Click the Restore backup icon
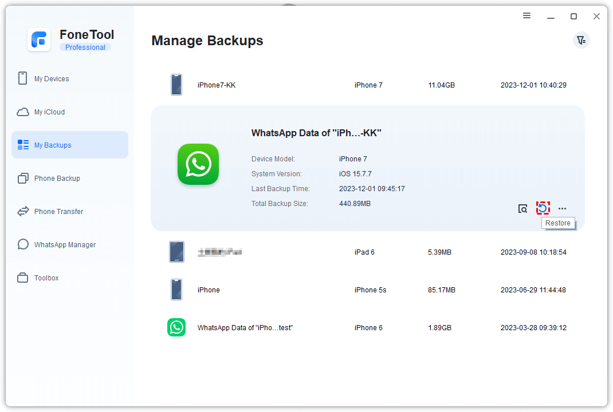The height and width of the screenshot is (412, 613). [x=543, y=208]
